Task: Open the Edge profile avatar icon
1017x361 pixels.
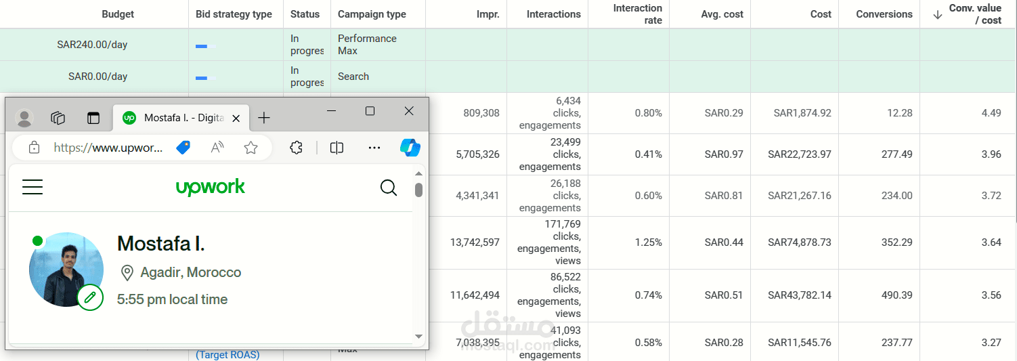Action: coord(24,118)
